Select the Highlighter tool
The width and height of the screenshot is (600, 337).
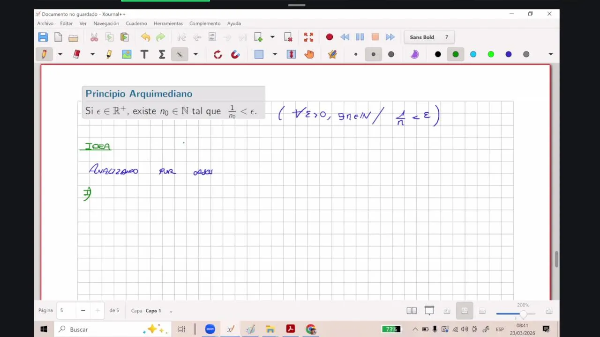tap(109, 54)
